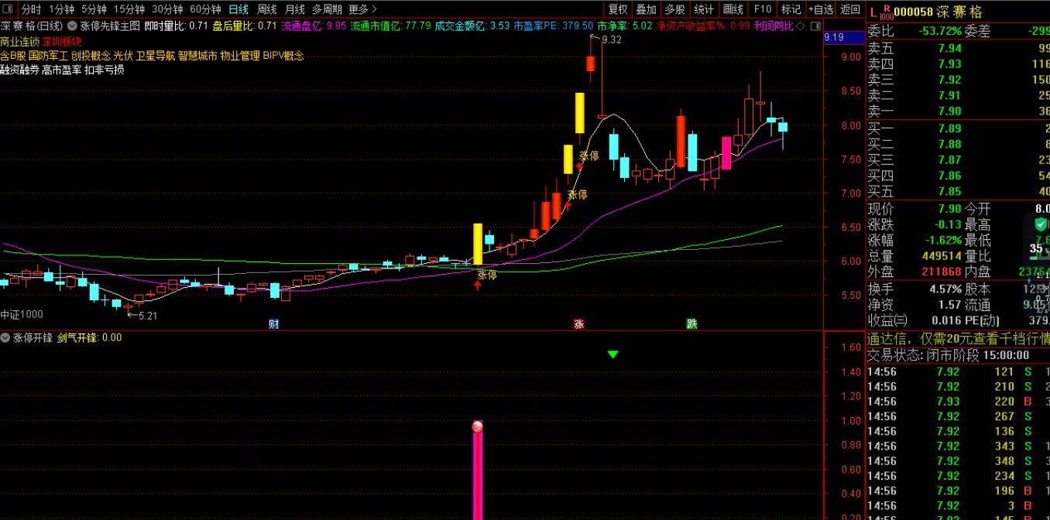The image size is (1050, 520).
Task: Open the 深圳板块 sector tag
Action: [62, 41]
